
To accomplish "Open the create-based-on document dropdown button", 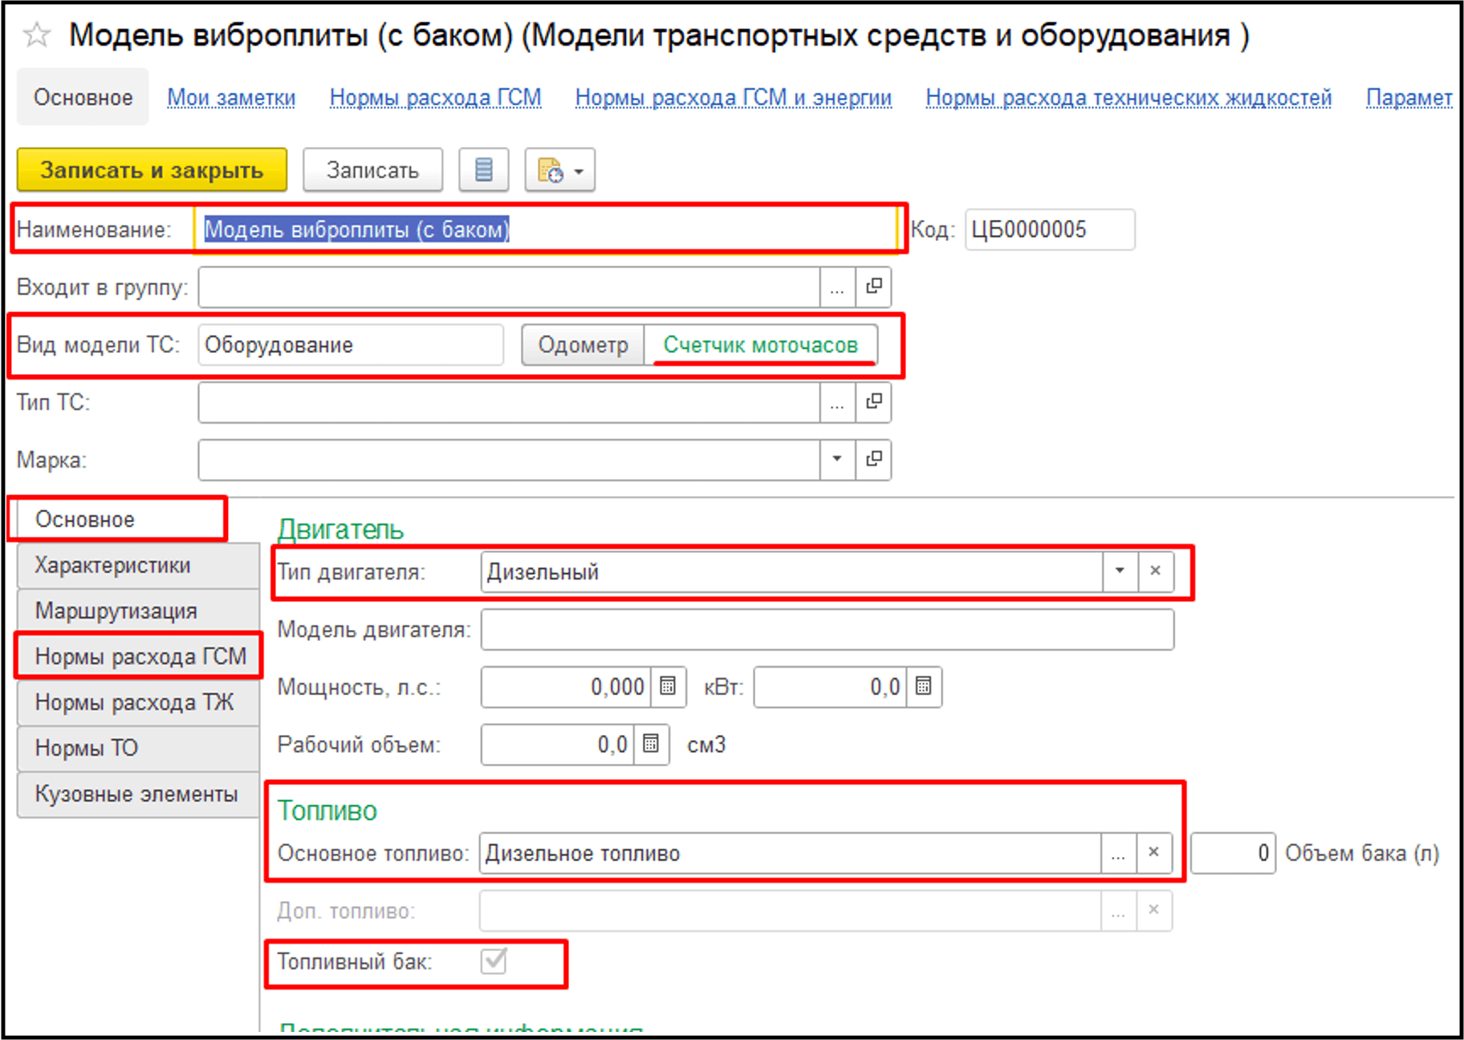I will pyautogui.click(x=559, y=170).
